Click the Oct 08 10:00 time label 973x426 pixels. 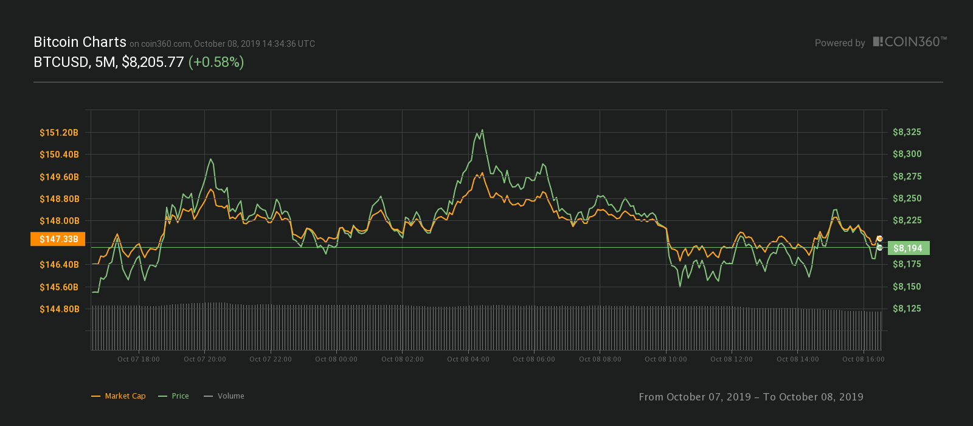[x=666, y=359]
